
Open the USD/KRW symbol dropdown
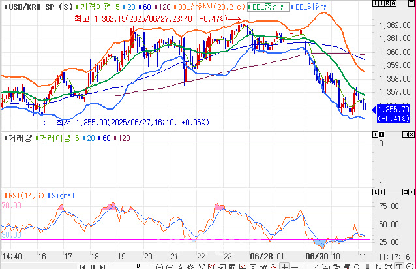[x=30, y=7]
